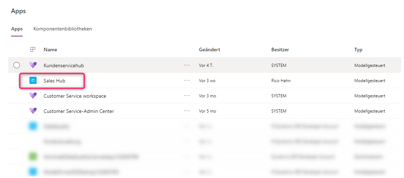
Task: Click the blue Sales Hub app icon
Action: [x=33, y=81]
